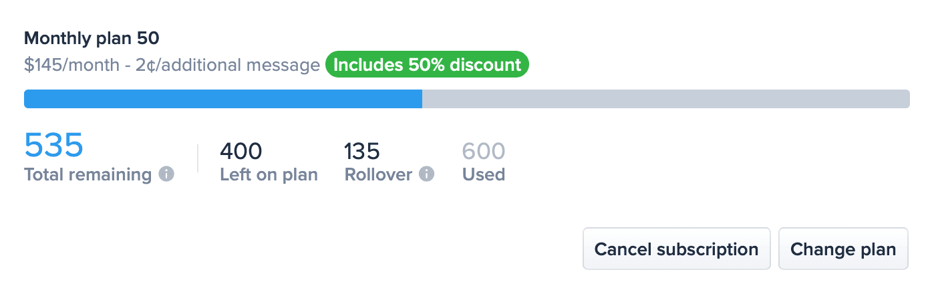Click the blue filled part of usage bar
This screenshot has height=290, width=930.
(222, 99)
